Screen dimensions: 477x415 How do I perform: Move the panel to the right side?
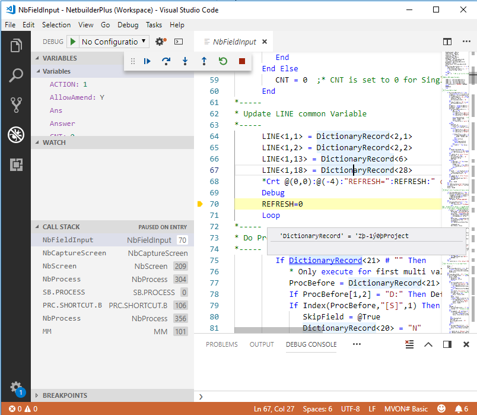point(447,344)
